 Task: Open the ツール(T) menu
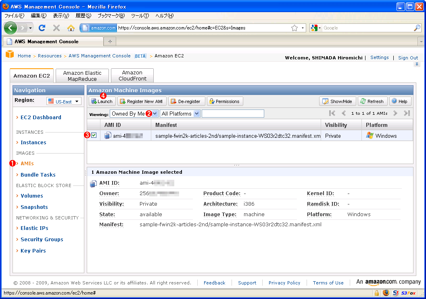click(140, 16)
